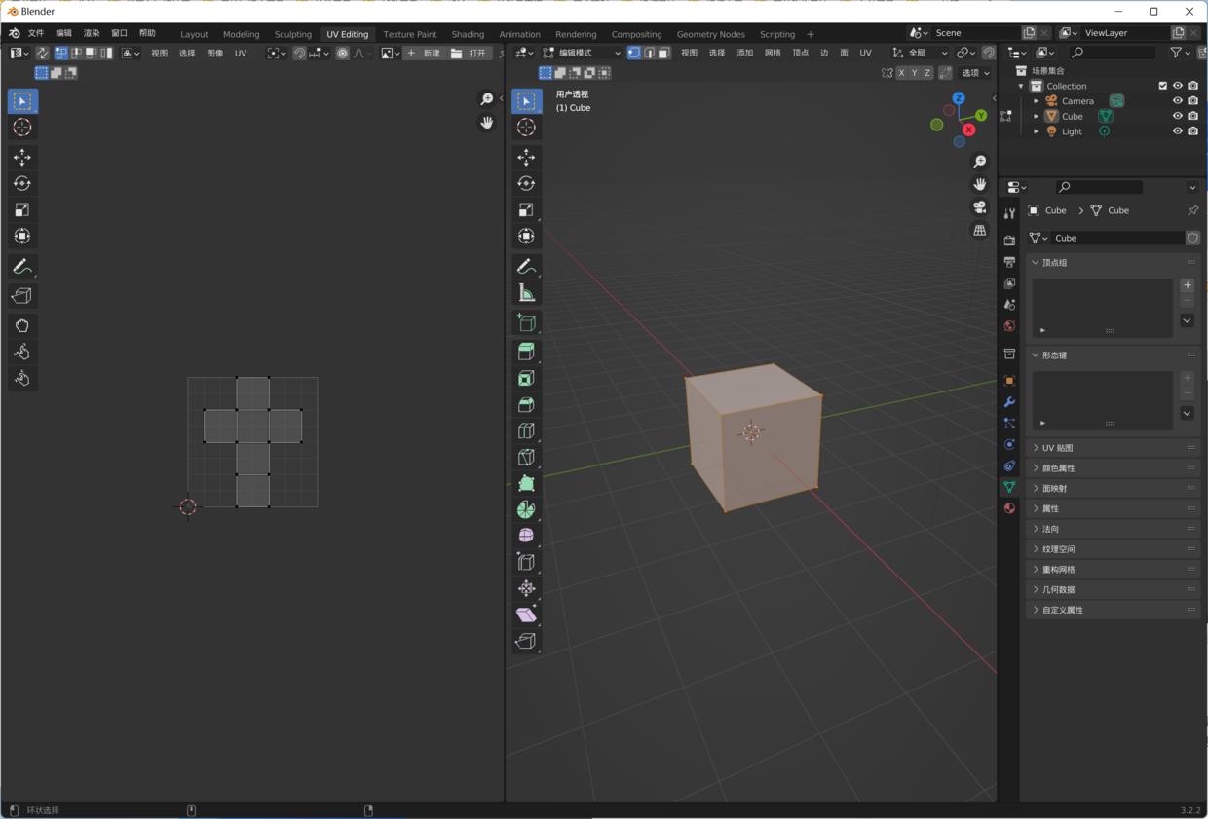Select the Scale tool in the 3D viewport toolbar
This screenshot has width=1208, height=819.
pos(526,209)
